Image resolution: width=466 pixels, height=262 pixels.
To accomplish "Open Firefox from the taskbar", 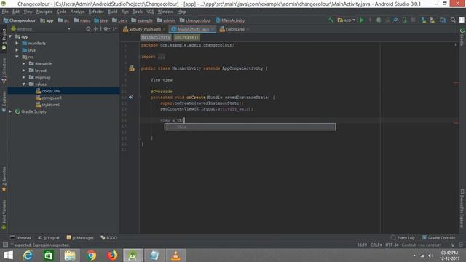I will (x=112, y=255).
